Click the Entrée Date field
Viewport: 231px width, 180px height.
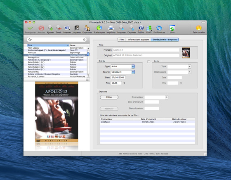(118, 77)
